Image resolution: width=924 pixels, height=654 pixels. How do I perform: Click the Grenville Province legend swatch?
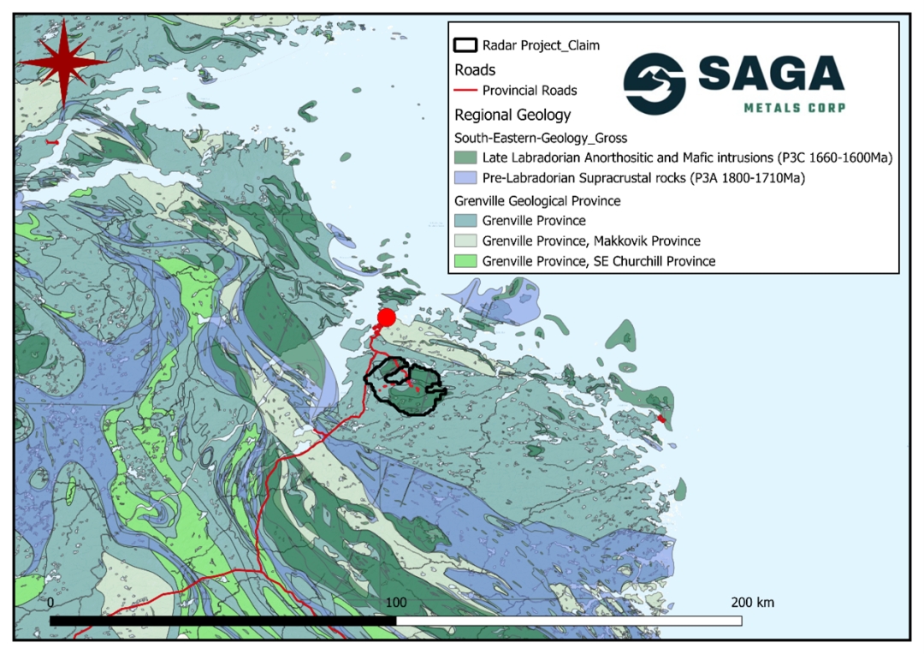click(x=465, y=221)
